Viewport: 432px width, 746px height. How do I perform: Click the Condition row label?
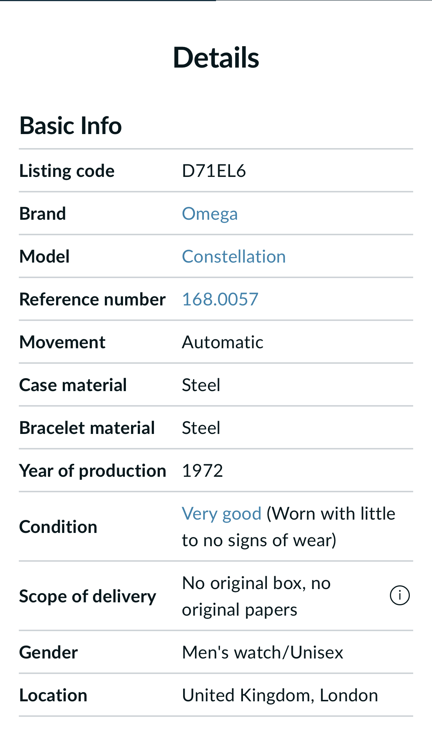pyautogui.click(x=58, y=527)
